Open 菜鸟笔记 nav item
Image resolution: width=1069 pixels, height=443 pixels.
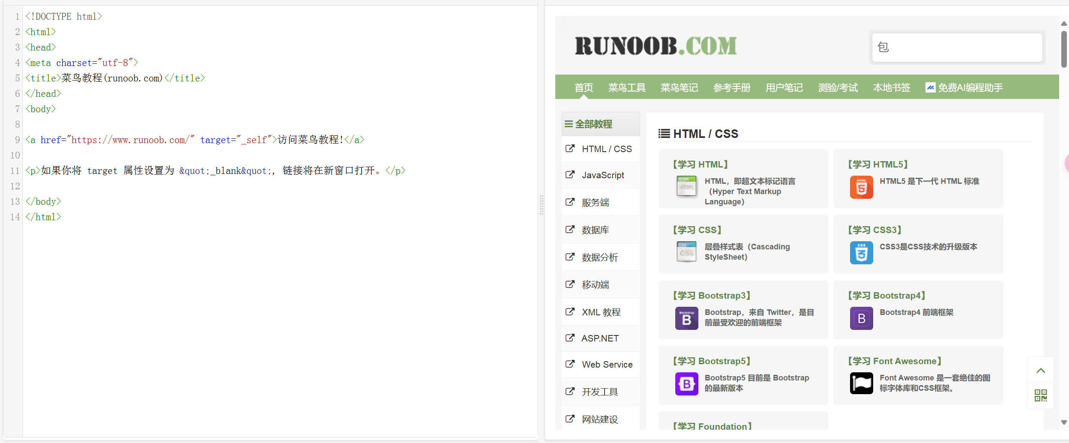pyautogui.click(x=679, y=87)
